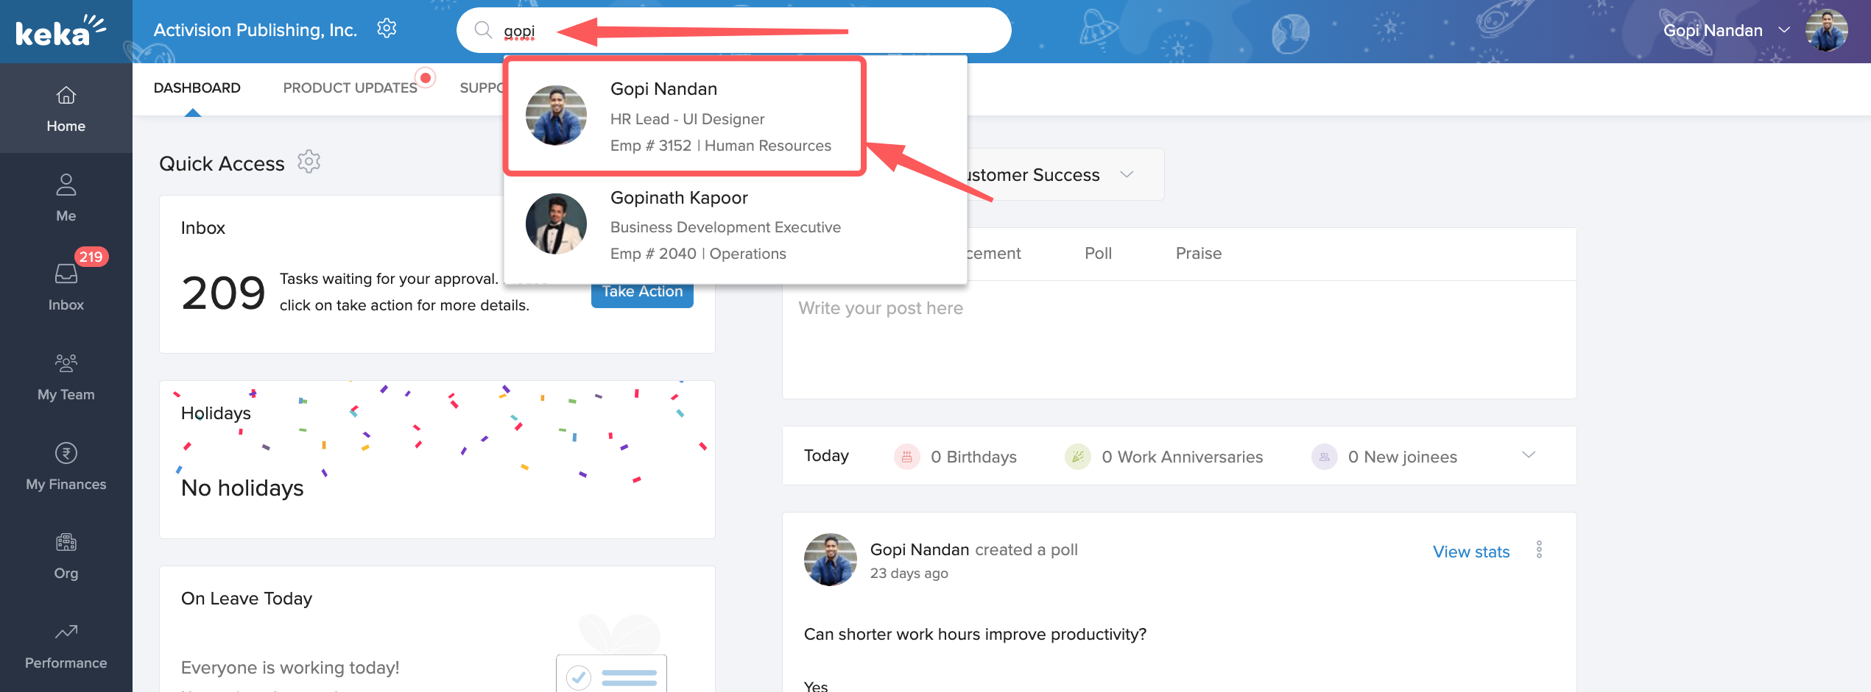
Task: Open the Org directory icon
Action: click(x=66, y=555)
